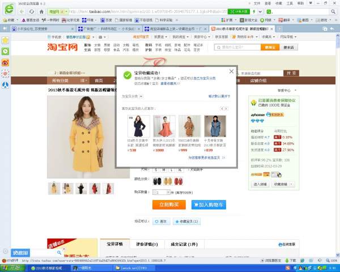This screenshot has height=272, width=340.
Task: Open new tab with the plus button
Action: 279,29
